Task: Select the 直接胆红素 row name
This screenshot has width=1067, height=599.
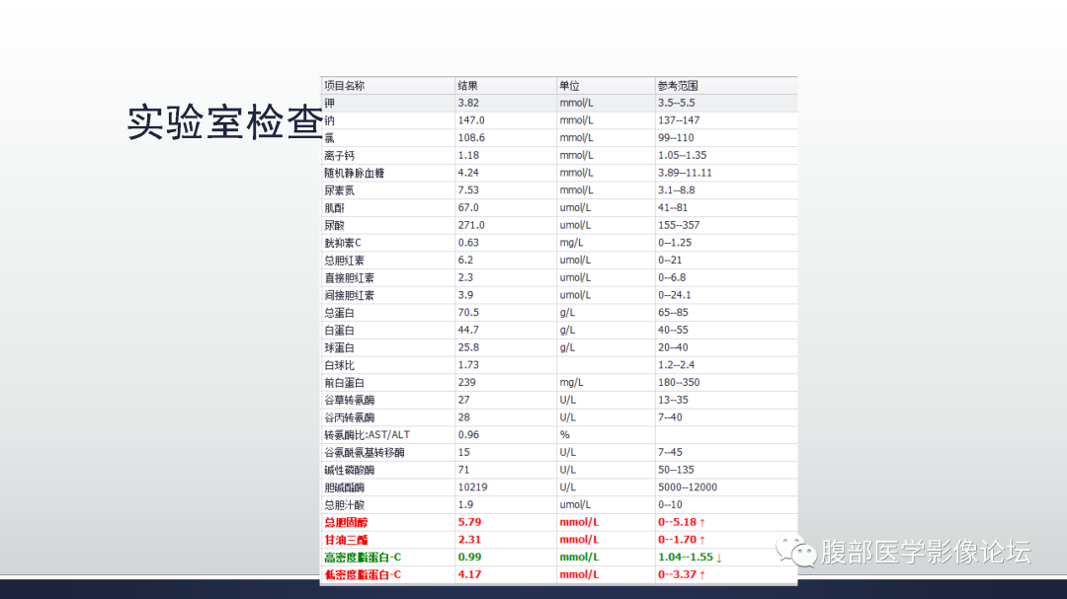Action: point(349,278)
